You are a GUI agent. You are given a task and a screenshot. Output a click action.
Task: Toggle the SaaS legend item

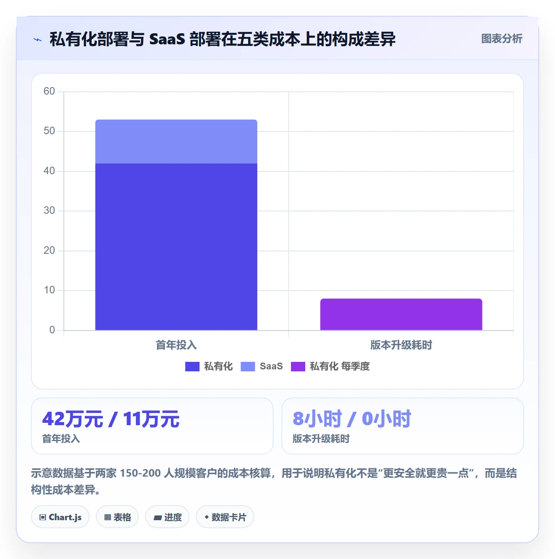point(262,366)
